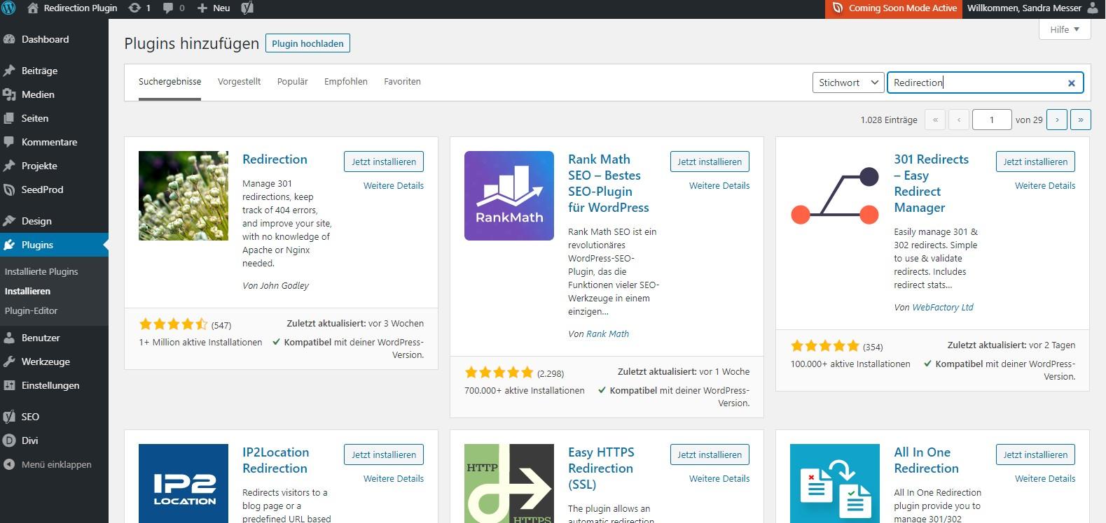The width and height of the screenshot is (1106, 523).
Task: Click the 301 Redirects logo thumbnail
Action: [835, 196]
